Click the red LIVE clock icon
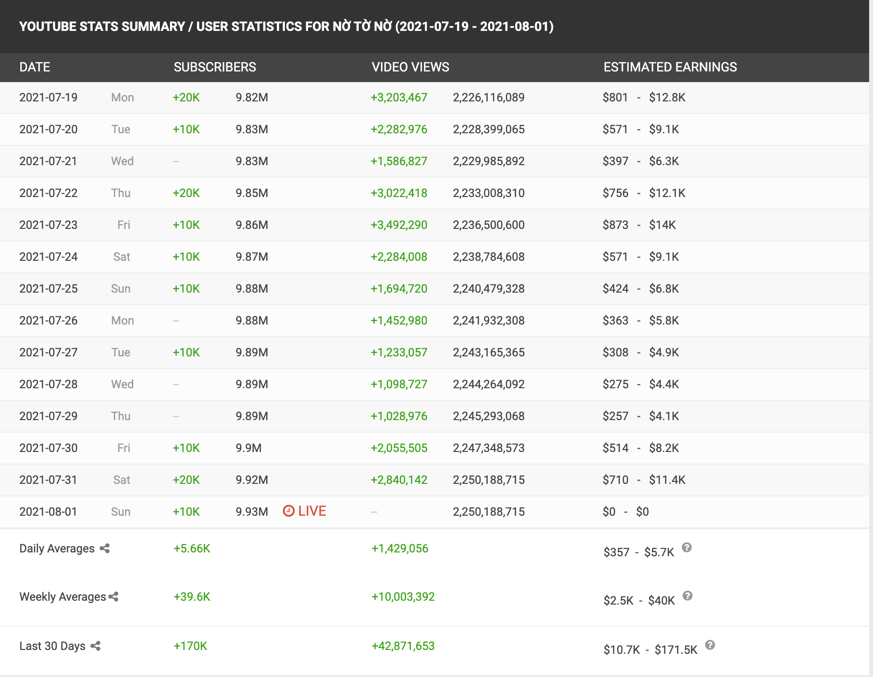The height and width of the screenshot is (677, 873). [x=288, y=511]
